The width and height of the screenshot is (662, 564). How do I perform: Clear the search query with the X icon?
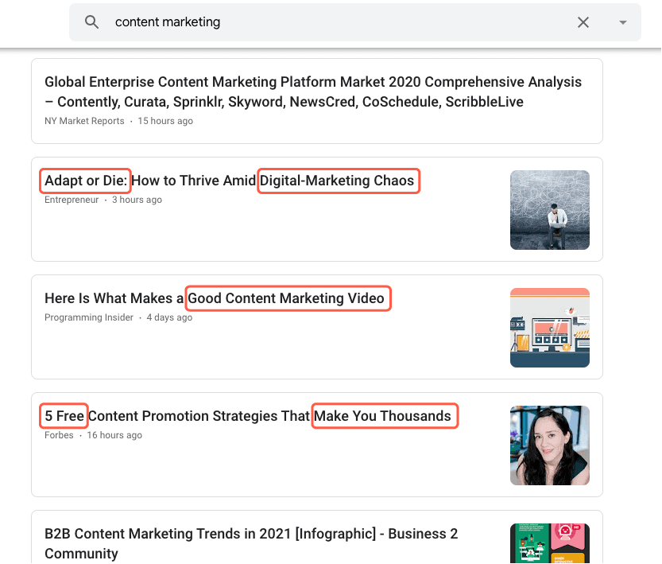(583, 22)
